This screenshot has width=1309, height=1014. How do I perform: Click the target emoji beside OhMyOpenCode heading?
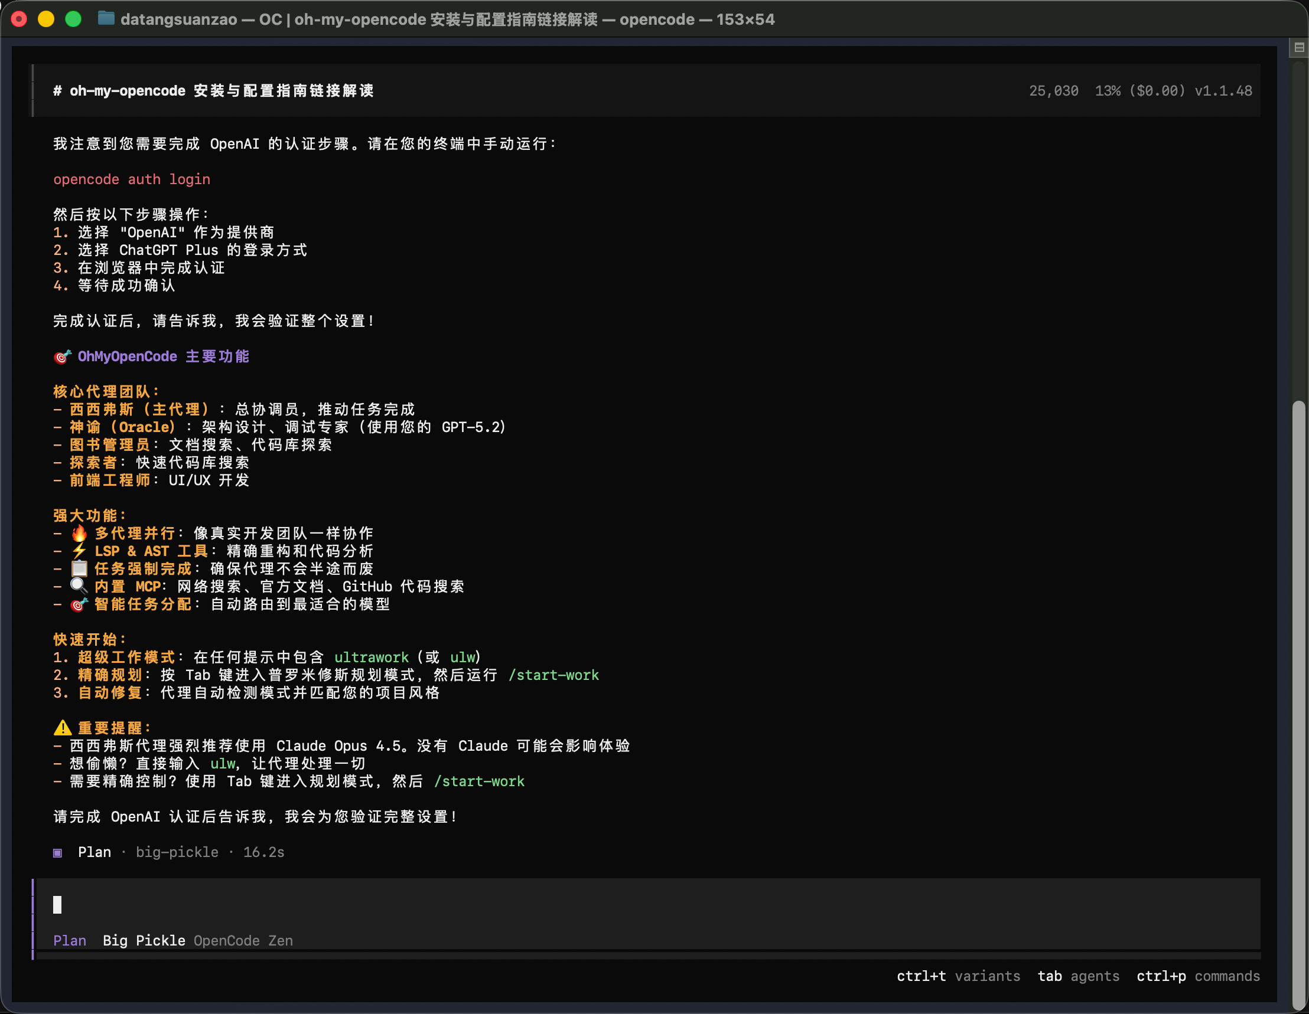63,357
